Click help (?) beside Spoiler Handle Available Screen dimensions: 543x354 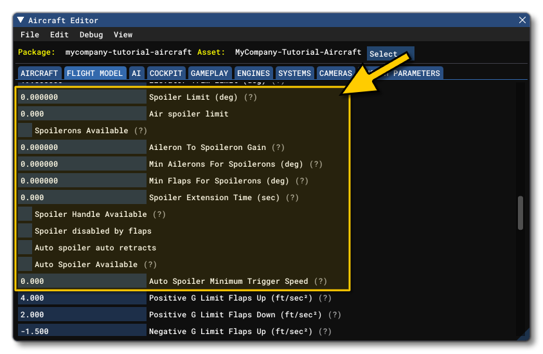coord(159,214)
